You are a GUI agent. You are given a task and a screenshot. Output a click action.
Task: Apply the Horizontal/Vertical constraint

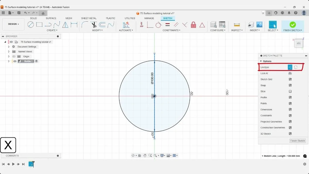[141, 25]
